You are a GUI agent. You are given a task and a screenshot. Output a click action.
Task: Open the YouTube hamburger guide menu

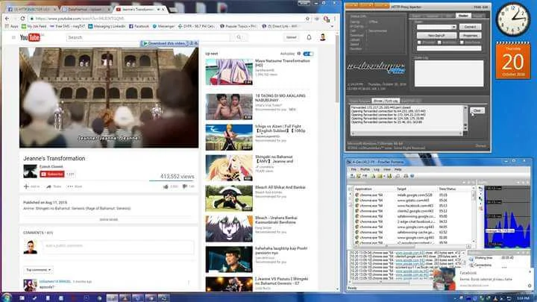(13, 37)
